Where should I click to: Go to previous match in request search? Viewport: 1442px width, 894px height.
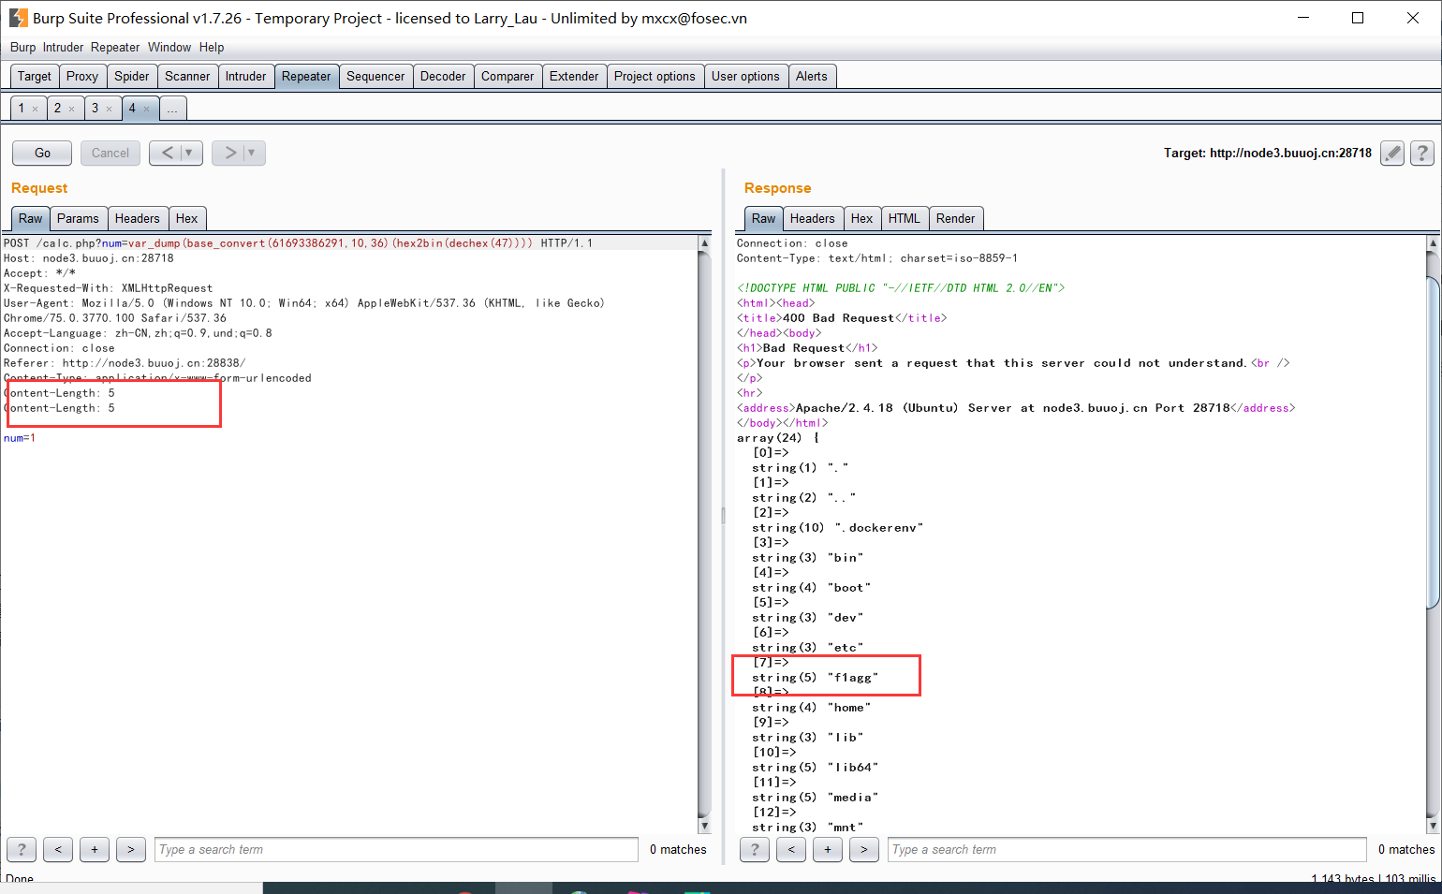tap(58, 849)
